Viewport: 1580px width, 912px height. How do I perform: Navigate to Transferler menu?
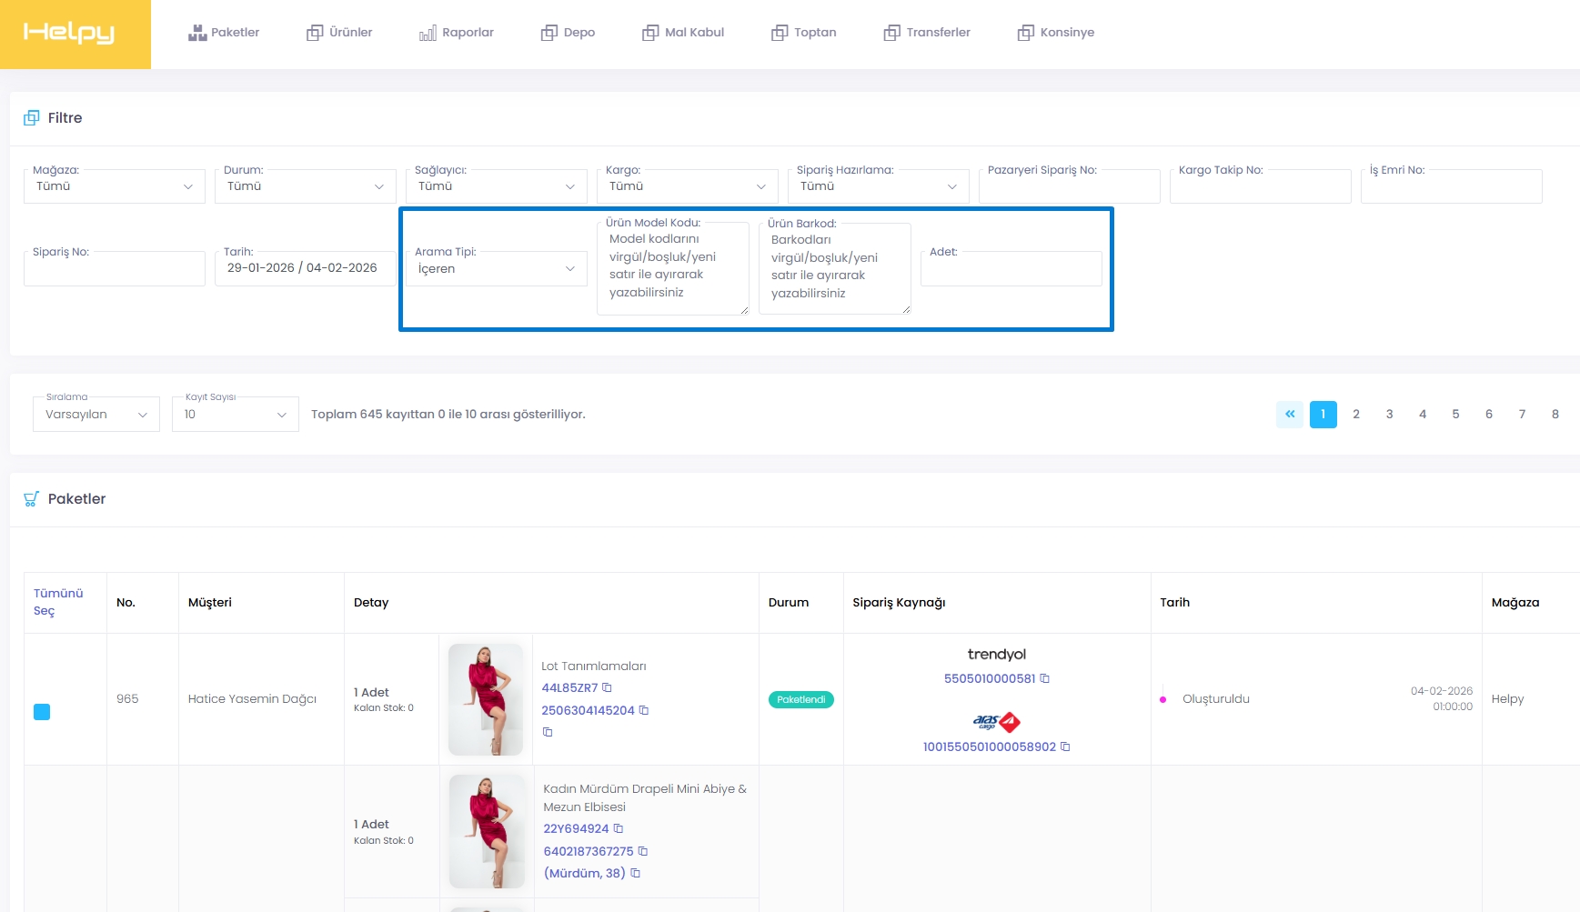pyautogui.click(x=927, y=33)
